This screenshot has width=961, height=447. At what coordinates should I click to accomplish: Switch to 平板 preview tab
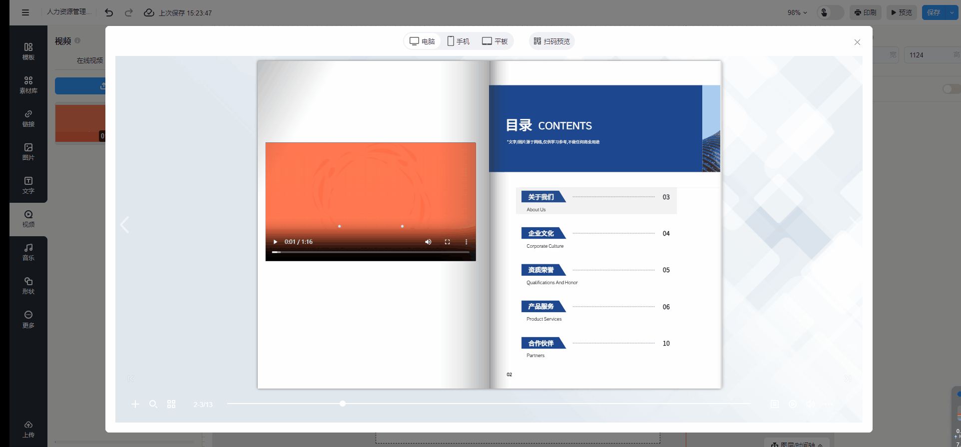pos(494,41)
